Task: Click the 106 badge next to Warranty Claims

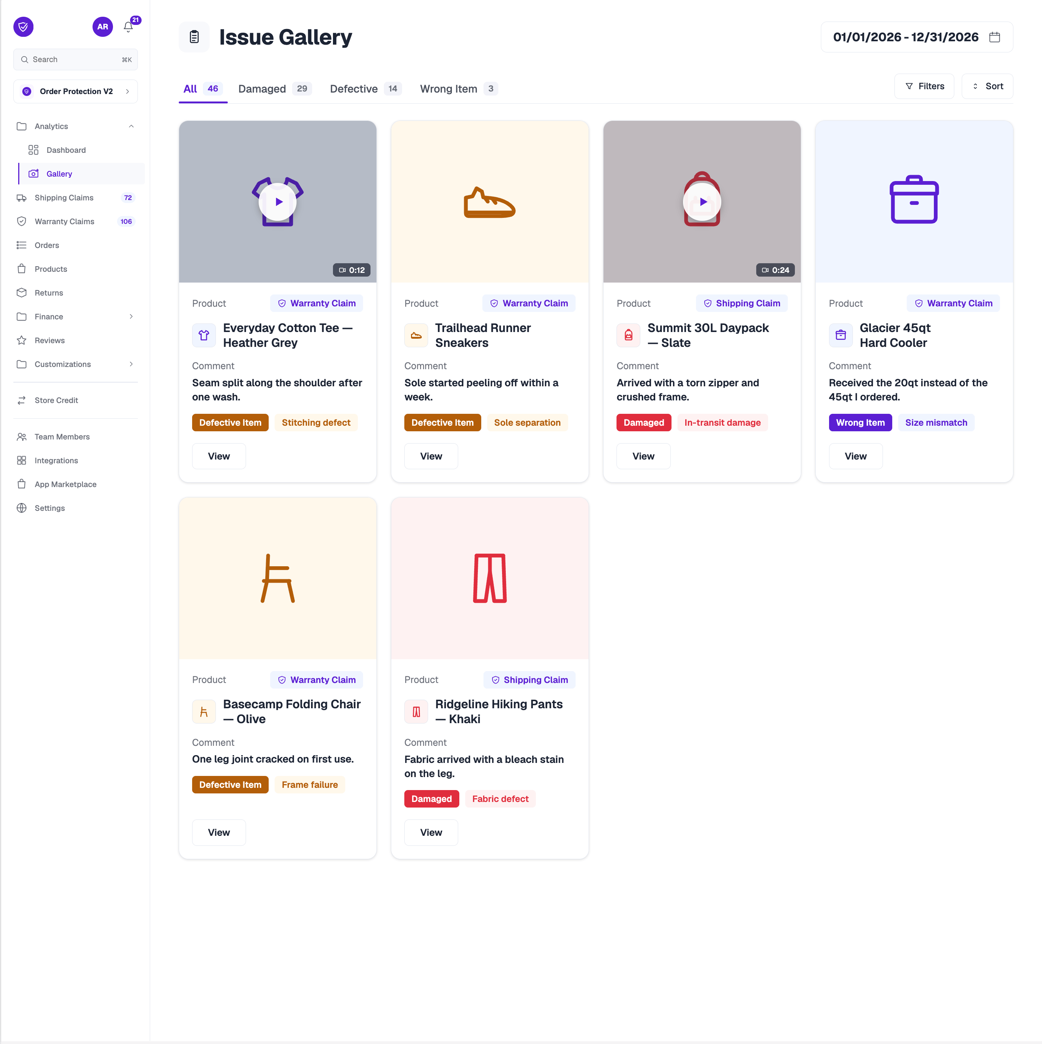Action: click(x=126, y=221)
